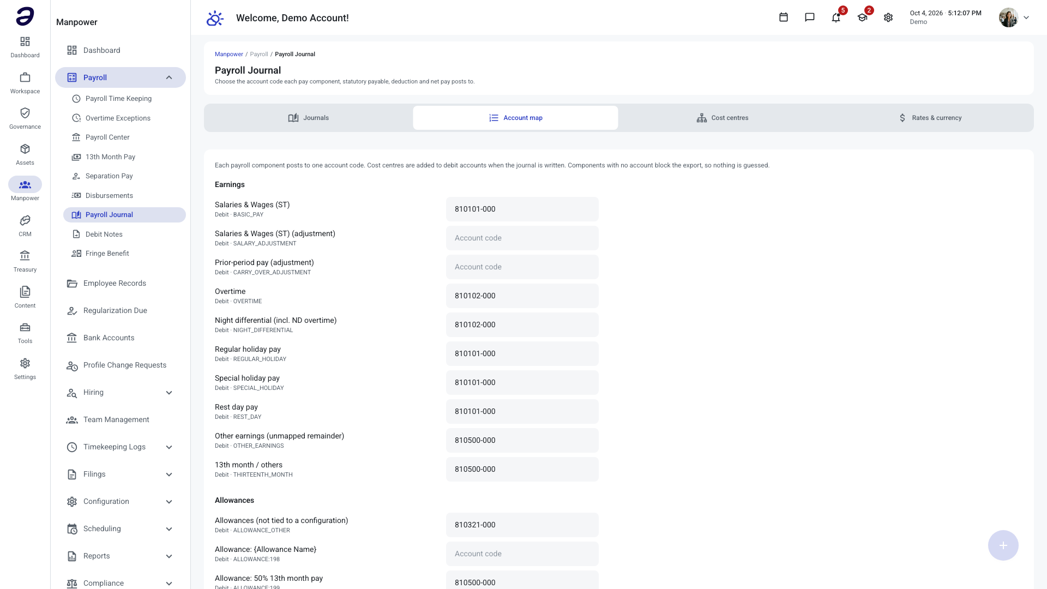The image size is (1047, 589).
Task: Open the Rates & currency tab
Action: (x=929, y=118)
